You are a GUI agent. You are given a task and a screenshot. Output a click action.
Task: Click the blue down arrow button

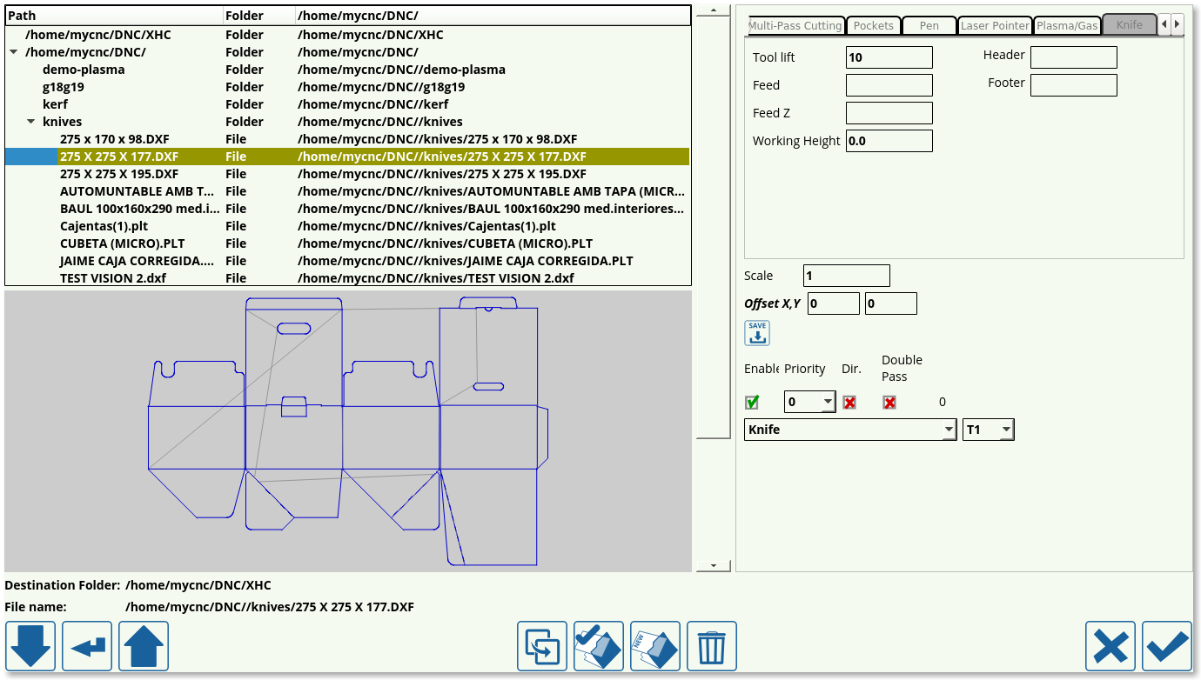[x=30, y=646]
